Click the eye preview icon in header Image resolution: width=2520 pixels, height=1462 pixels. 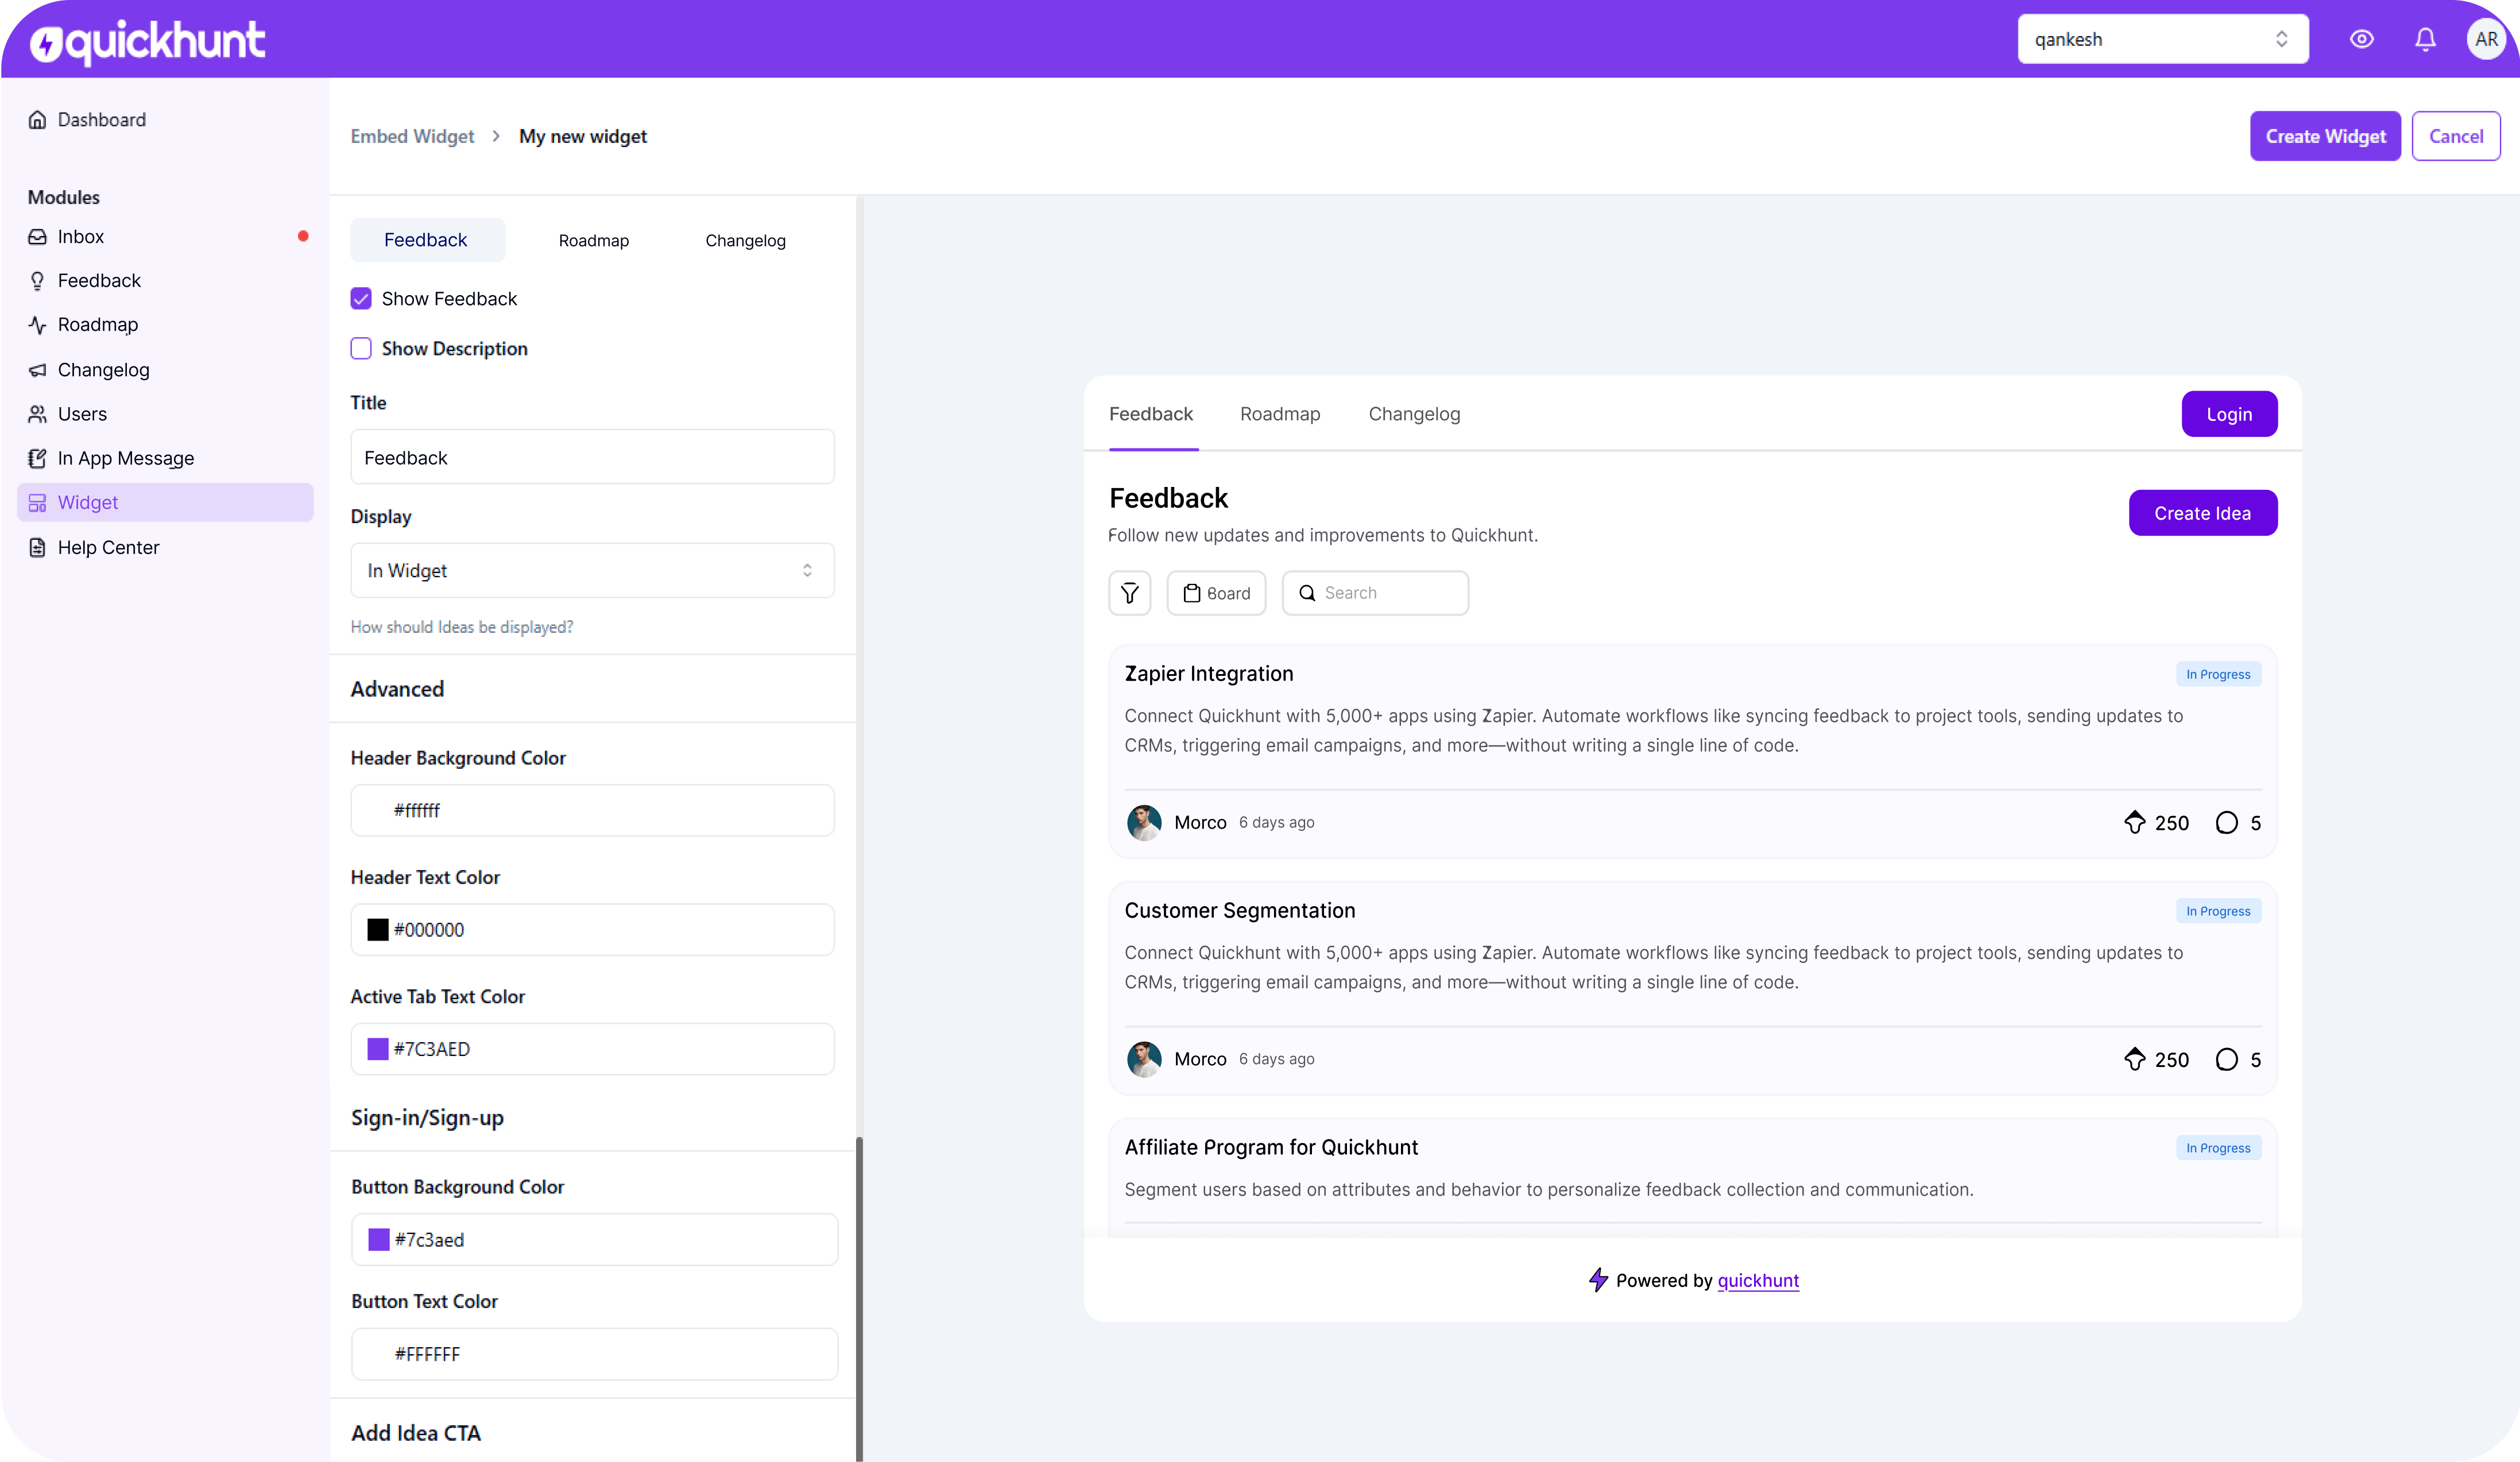pos(2362,39)
